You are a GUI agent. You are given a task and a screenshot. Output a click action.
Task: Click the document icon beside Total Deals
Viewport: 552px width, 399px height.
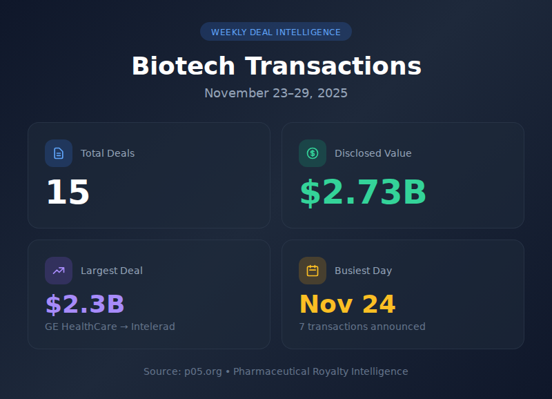[59, 153]
